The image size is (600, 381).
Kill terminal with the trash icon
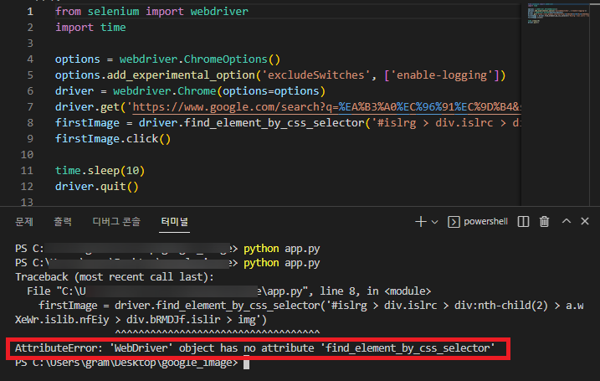click(544, 221)
